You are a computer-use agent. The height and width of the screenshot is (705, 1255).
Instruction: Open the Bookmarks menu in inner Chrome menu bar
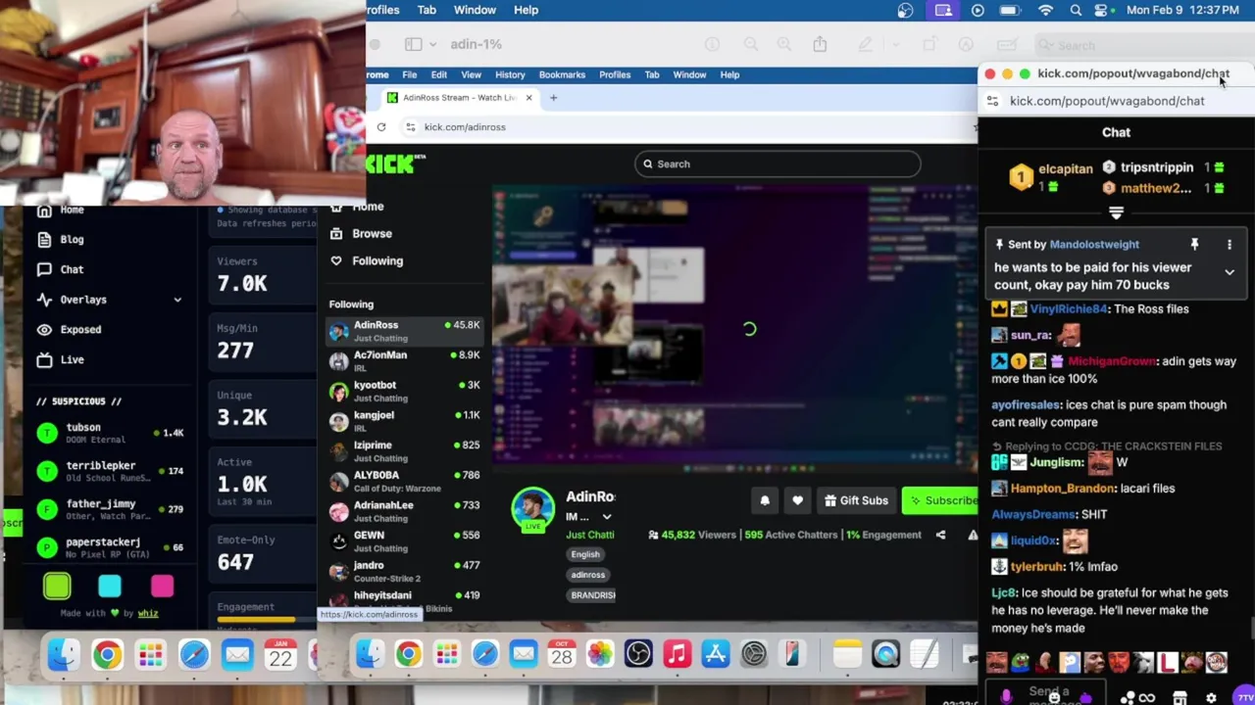tap(562, 74)
